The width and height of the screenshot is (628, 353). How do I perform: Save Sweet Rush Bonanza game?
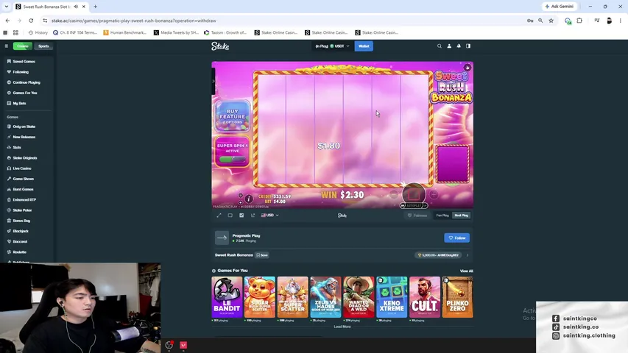(262, 255)
